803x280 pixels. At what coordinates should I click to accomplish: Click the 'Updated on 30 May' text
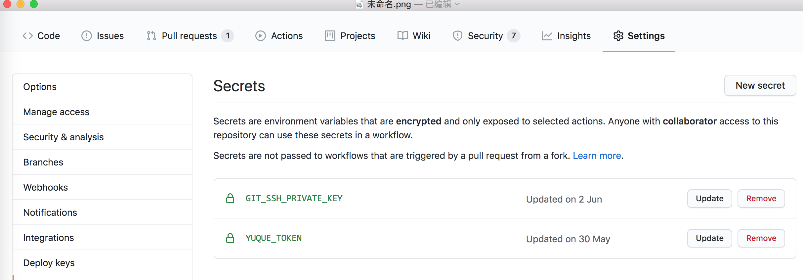568,239
